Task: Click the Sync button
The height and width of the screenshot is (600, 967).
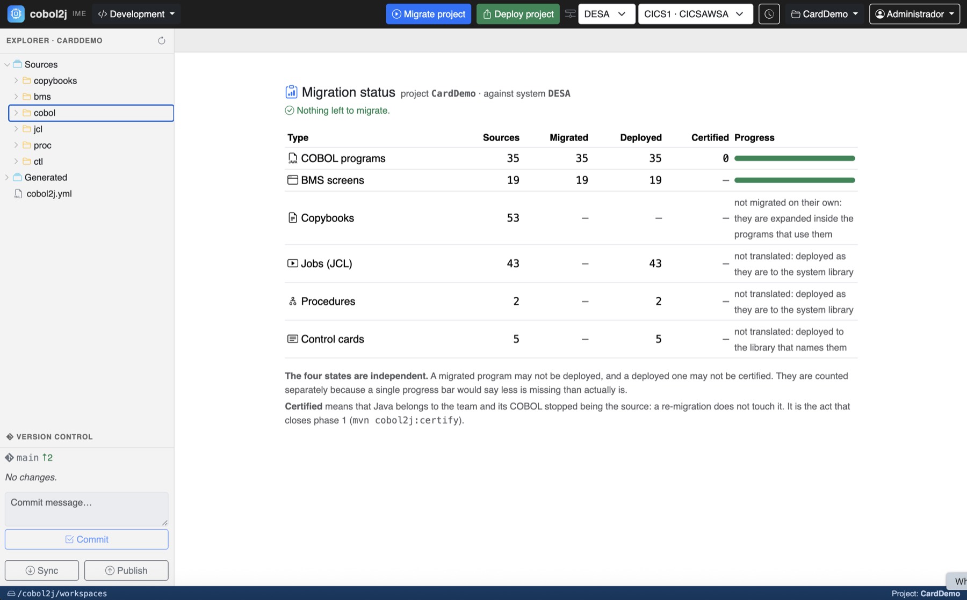Action: point(42,570)
